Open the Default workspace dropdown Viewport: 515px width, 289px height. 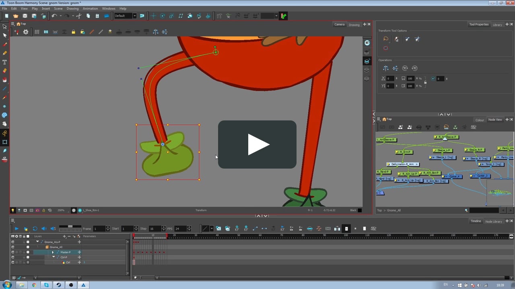coord(134,16)
